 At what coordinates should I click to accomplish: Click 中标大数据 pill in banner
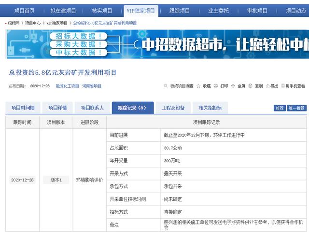click(78, 53)
